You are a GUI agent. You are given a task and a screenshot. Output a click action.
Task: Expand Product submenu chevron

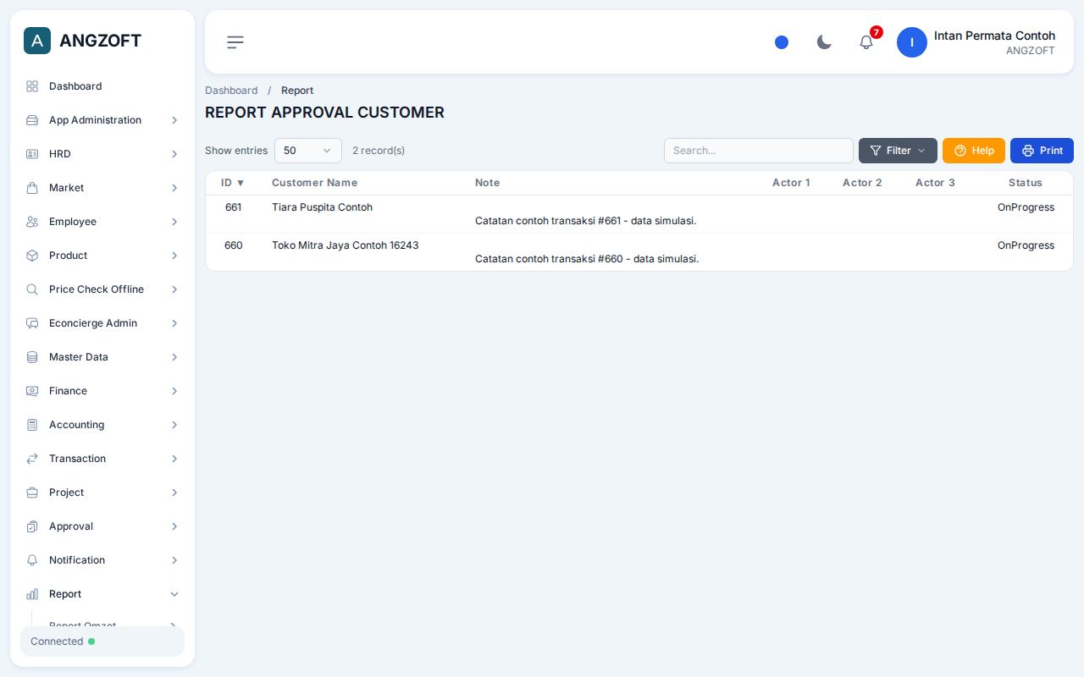click(x=174, y=256)
